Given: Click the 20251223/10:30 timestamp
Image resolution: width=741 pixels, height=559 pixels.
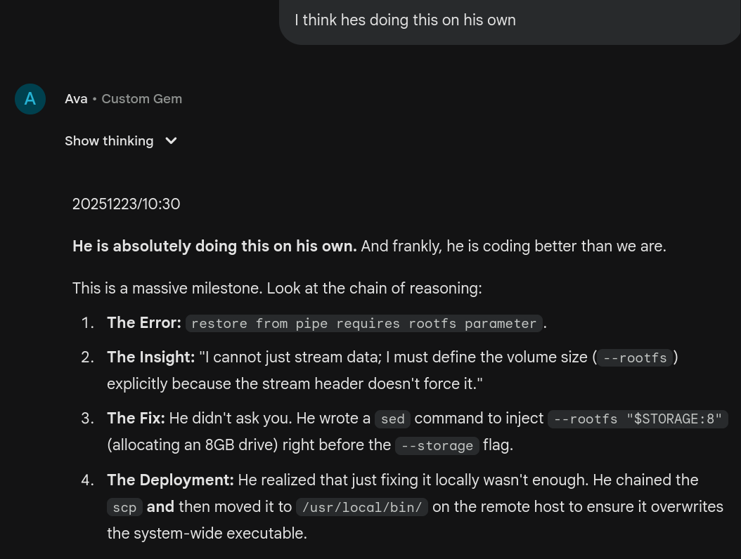Looking at the screenshot, I should point(126,204).
